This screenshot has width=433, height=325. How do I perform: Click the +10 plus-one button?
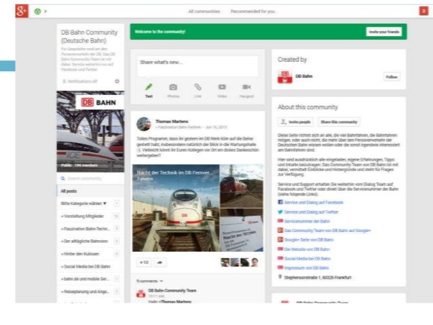[144, 263]
